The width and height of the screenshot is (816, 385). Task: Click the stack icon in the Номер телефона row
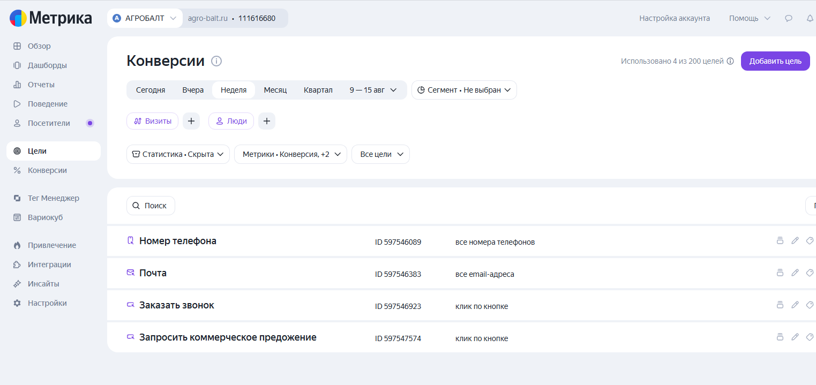(780, 240)
